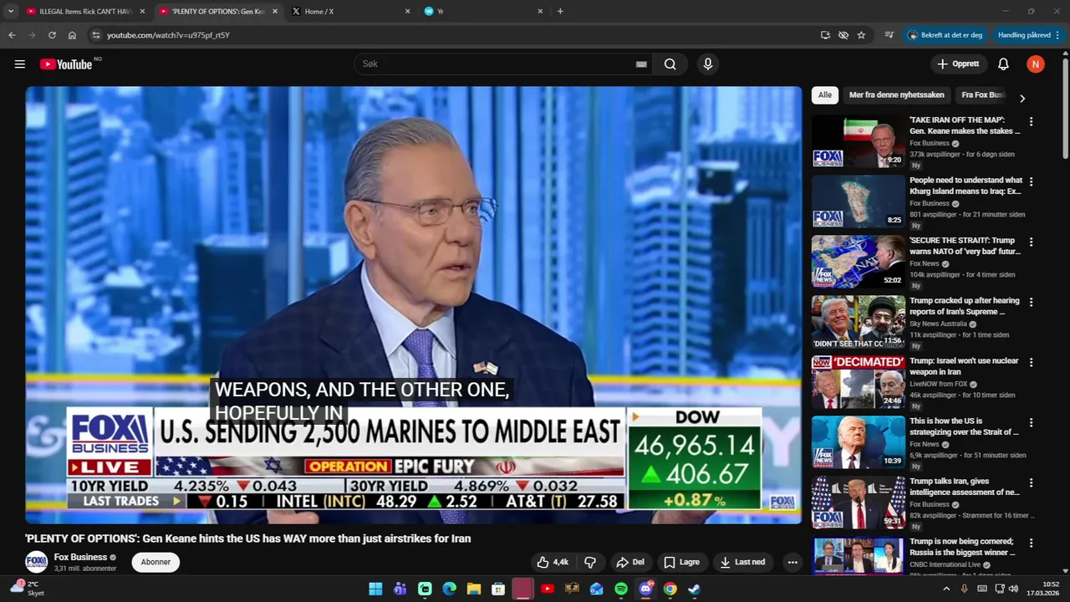Open YouTube notifications bell
1070x602 pixels.
(1003, 64)
